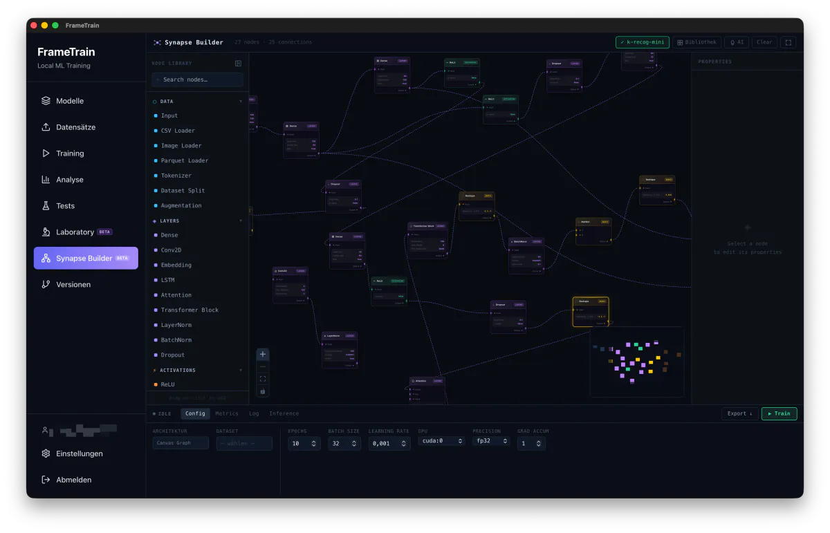Viewport: 830px width, 533px height.
Task: Collapse the ACTIVATIONS category
Action: [x=197, y=370]
